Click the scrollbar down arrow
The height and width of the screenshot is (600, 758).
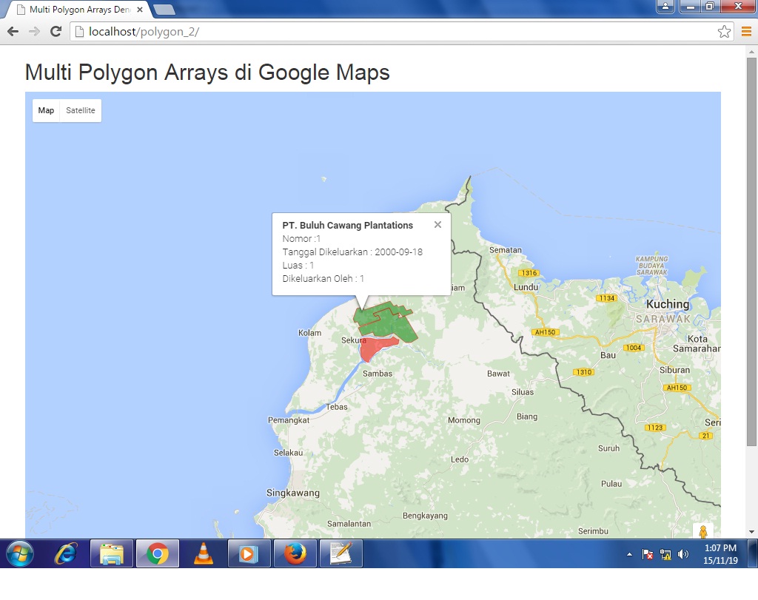751,532
